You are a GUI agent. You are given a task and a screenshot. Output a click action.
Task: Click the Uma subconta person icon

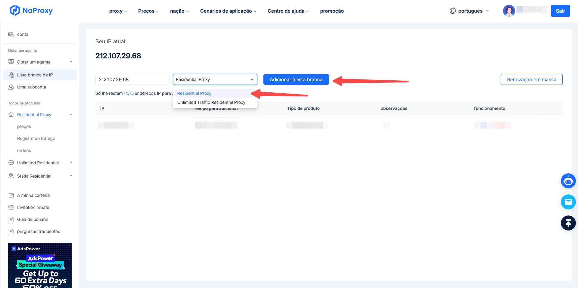pos(11,87)
